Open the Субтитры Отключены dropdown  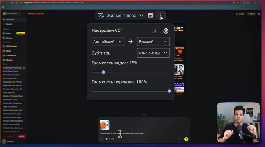pyautogui.click(x=153, y=53)
